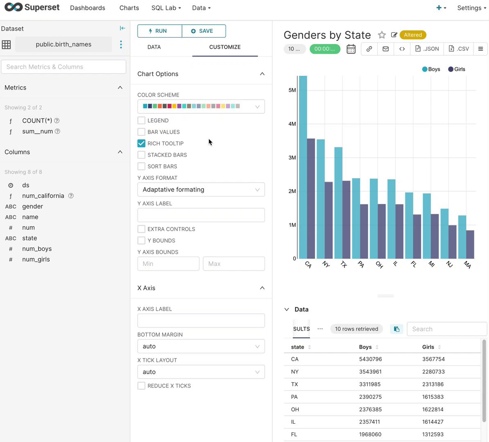Focus the Search Metrics & Columns field
Image resolution: width=489 pixels, height=442 pixels.
(63, 67)
